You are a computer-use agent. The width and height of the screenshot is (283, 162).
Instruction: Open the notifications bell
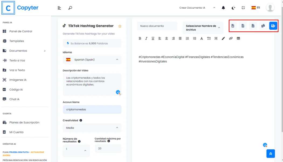click(x=223, y=8)
